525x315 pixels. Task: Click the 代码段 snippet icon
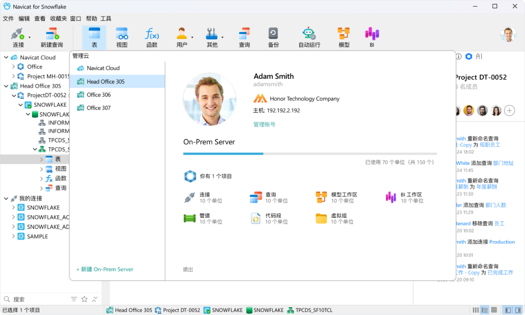tap(256, 218)
